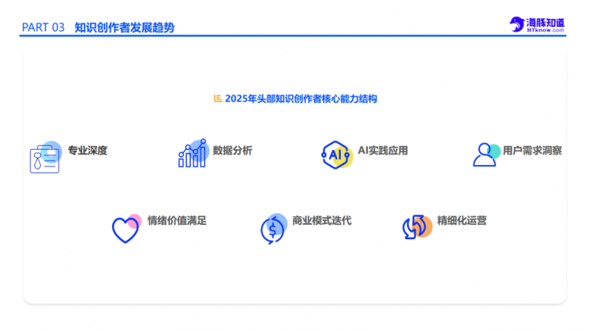Click the ID badge icon beside 专业深度
The height and width of the screenshot is (333, 592).
[x=45, y=157]
